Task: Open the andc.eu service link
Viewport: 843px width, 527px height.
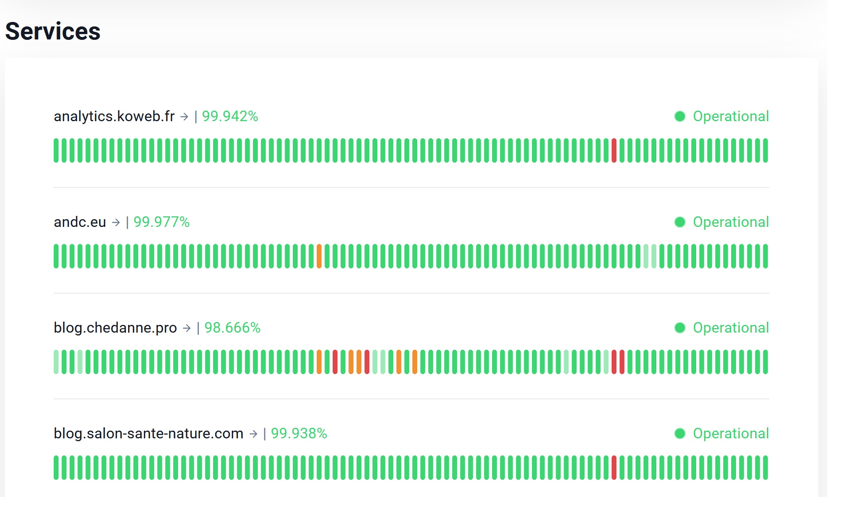Action: tap(80, 222)
